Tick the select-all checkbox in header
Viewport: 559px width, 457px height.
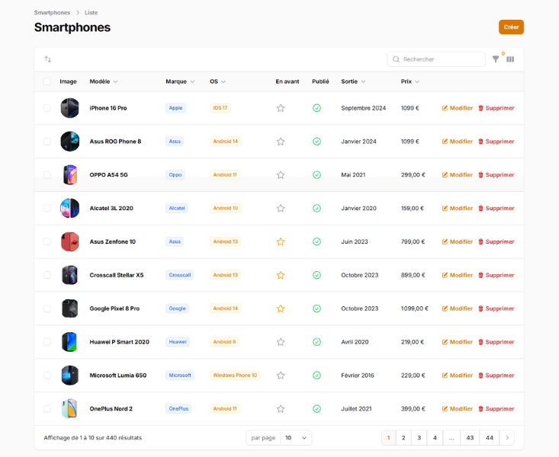(47, 81)
